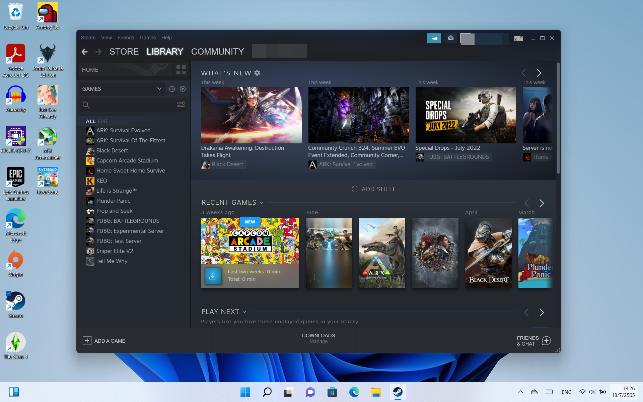The height and width of the screenshot is (402, 643).
Task: Switch to the STORE tab
Action: (x=124, y=52)
